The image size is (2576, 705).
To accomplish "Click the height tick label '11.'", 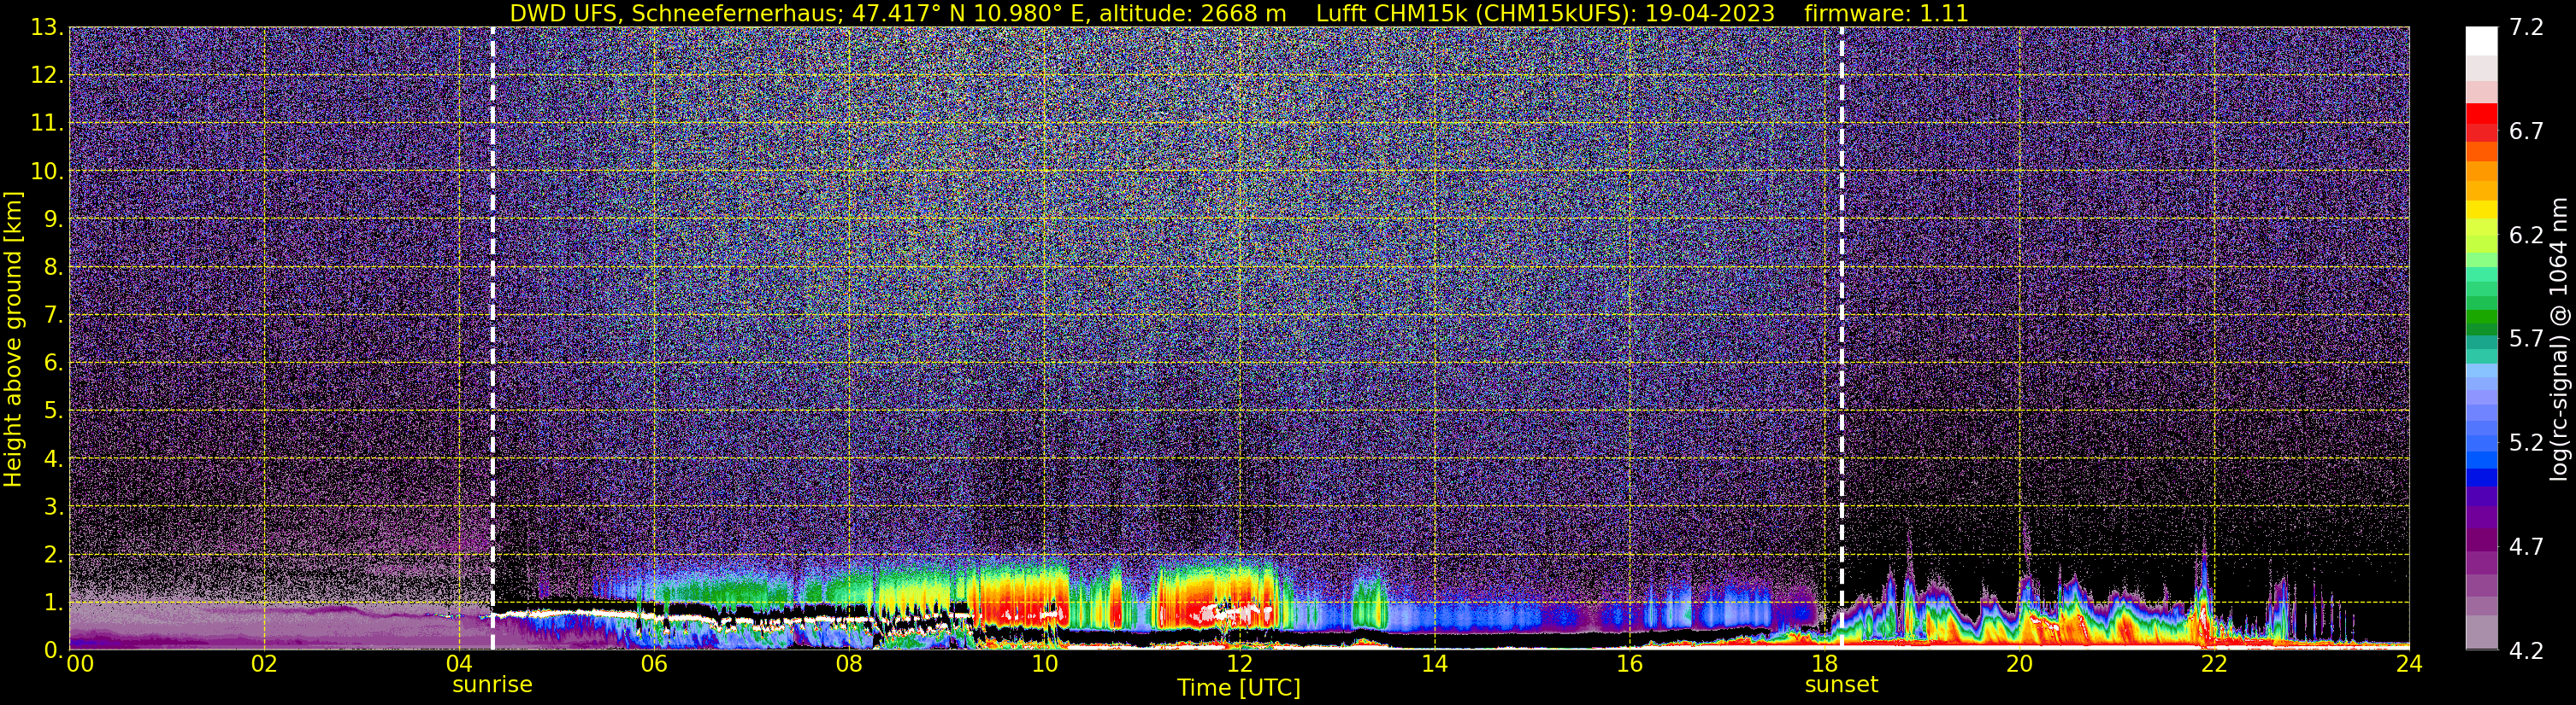I will click(x=47, y=123).
